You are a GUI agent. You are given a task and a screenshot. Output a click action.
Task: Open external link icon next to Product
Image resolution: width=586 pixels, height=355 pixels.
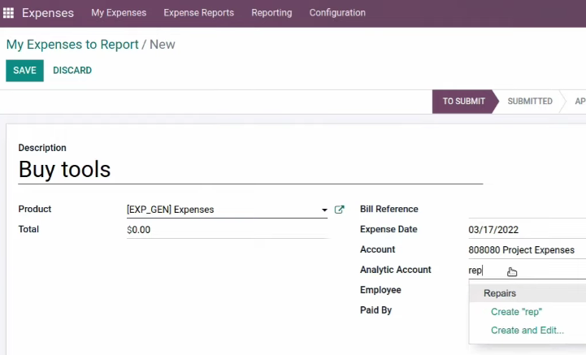[339, 210]
